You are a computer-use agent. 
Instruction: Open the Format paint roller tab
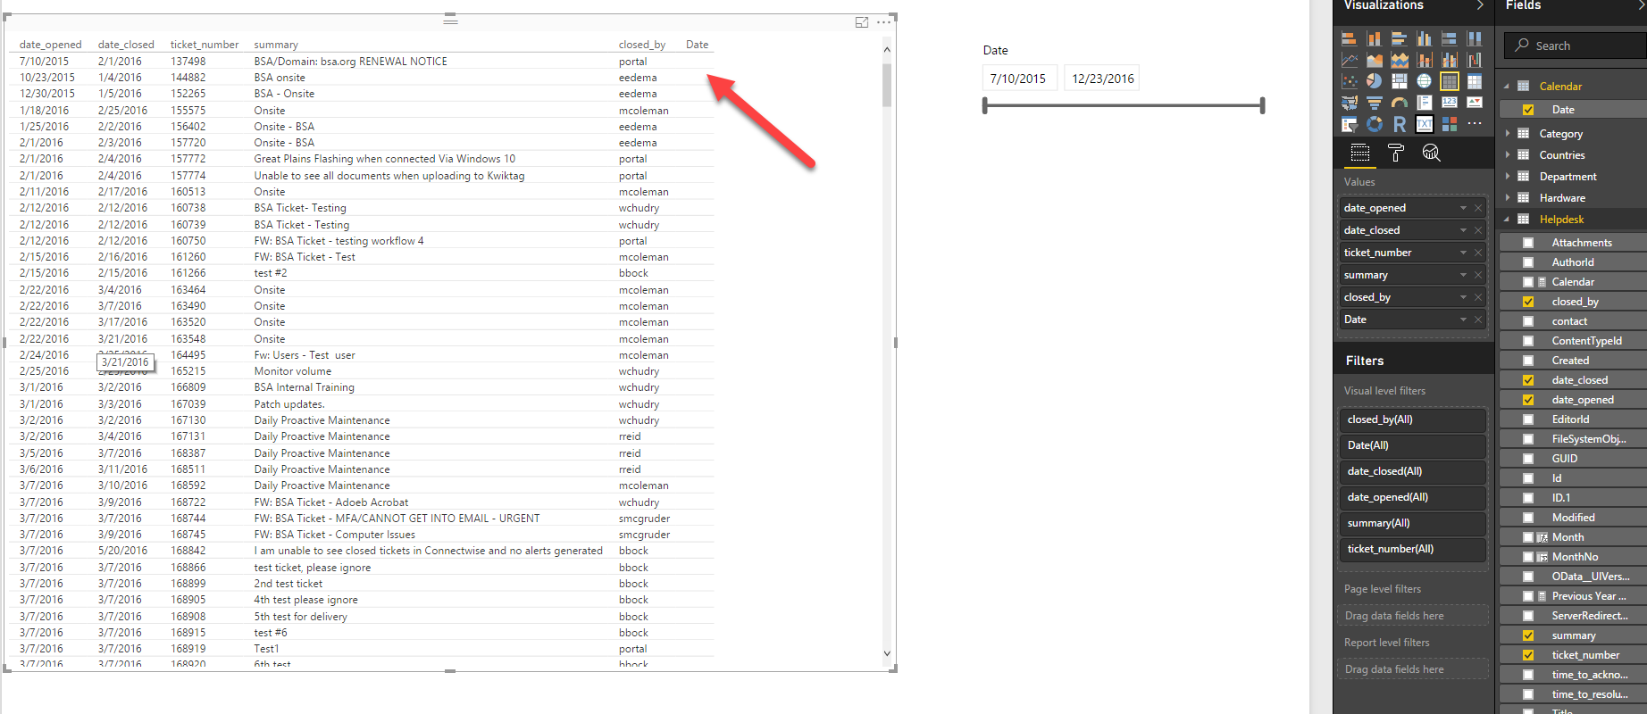coord(1396,153)
